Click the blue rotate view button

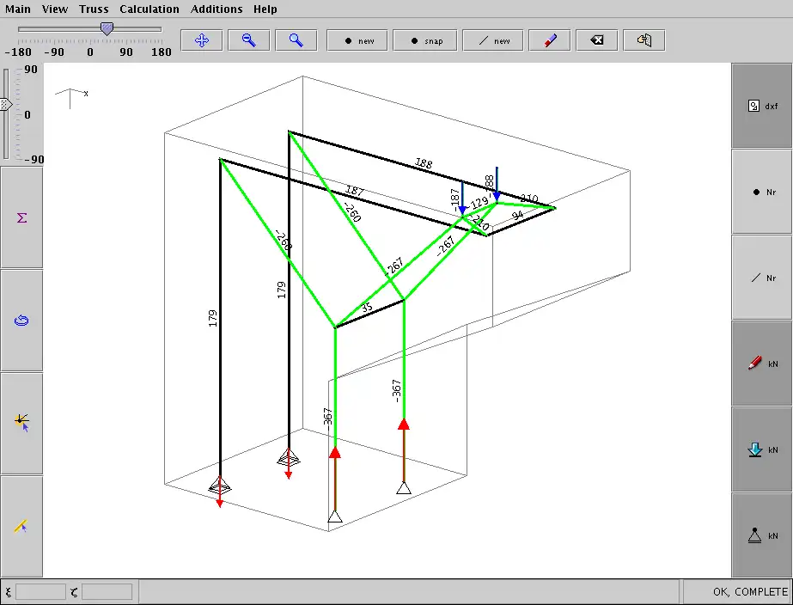click(x=21, y=321)
